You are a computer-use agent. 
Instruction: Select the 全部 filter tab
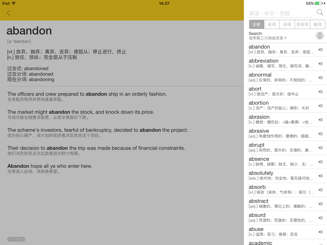pos(256,24)
